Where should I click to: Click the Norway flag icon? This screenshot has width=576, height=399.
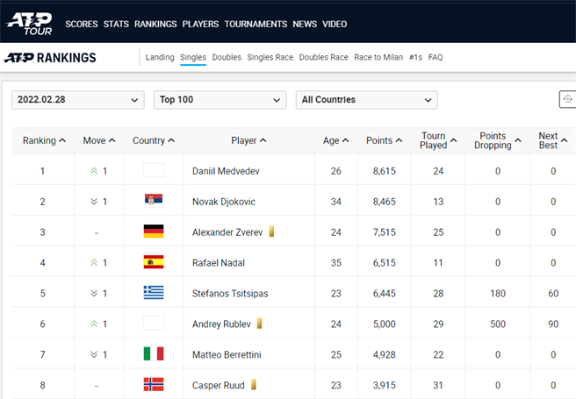tap(154, 385)
